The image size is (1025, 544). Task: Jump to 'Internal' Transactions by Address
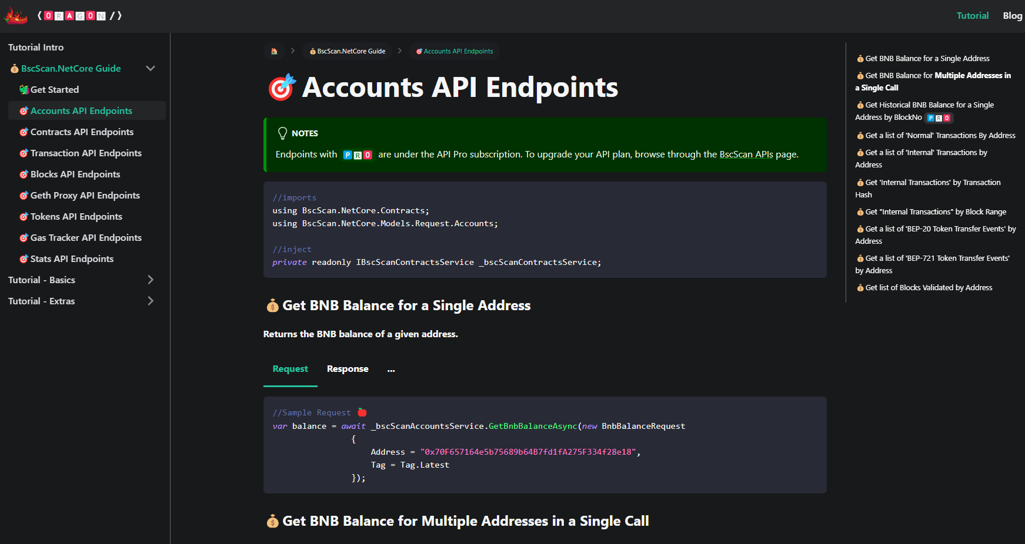click(922, 159)
